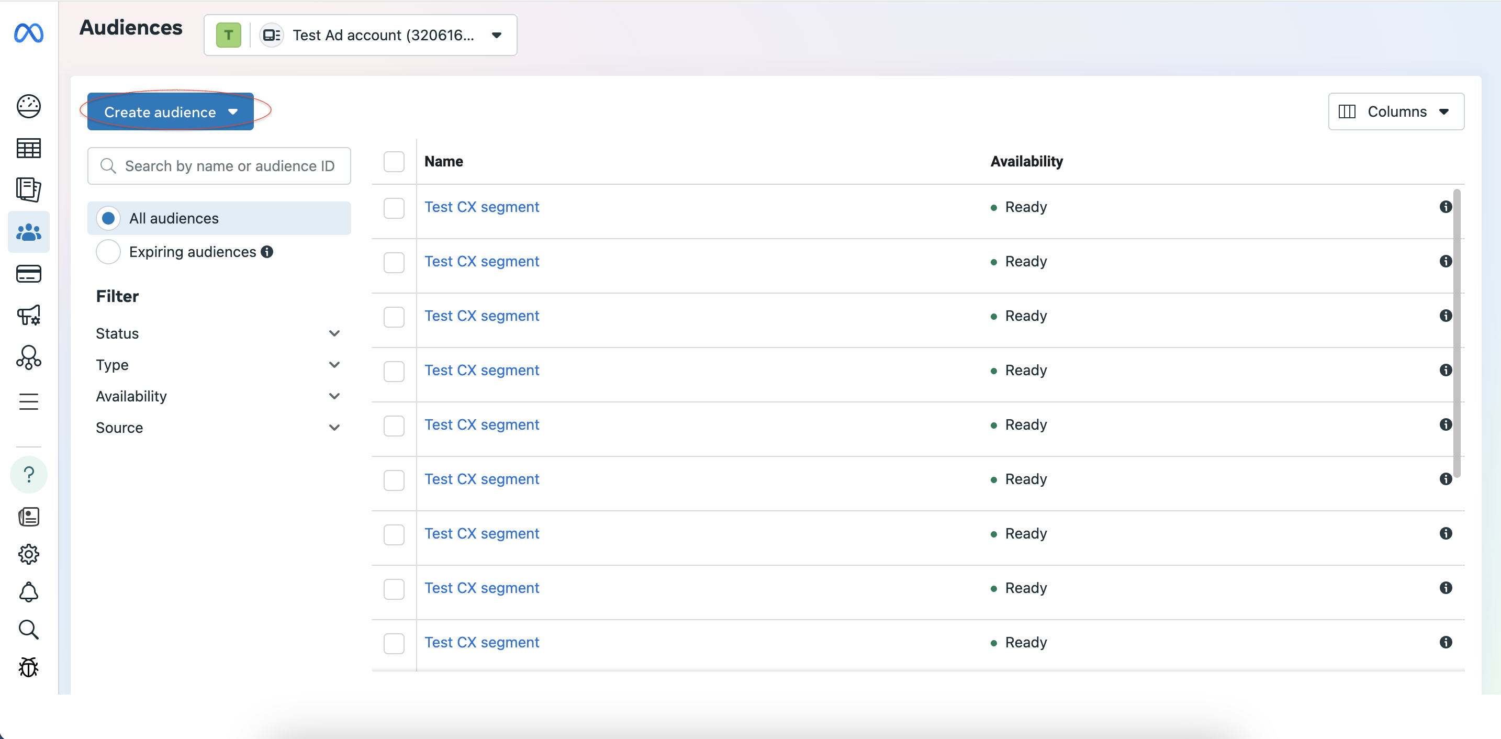Click the Create audience button
Viewport: 1501px width, 739px height.
click(171, 112)
